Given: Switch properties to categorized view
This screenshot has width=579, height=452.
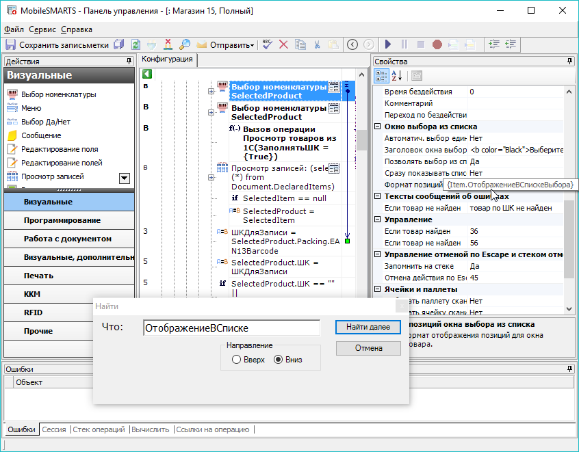Looking at the screenshot, I should click(381, 76).
